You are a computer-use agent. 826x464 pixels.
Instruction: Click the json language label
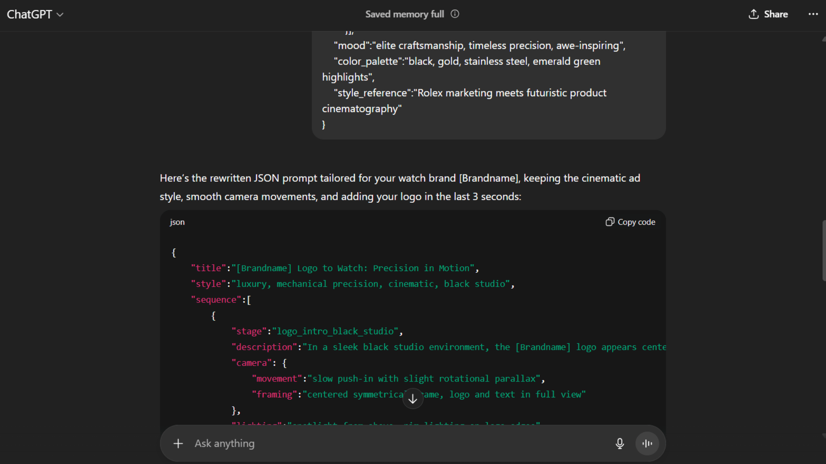[177, 222]
